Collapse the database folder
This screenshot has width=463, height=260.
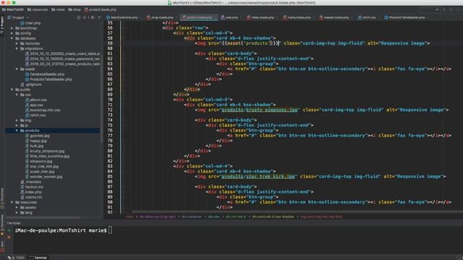click(x=12, y=38)
